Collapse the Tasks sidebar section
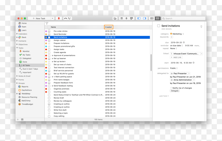The width and height of the screenshot is (222, 141). click(x=17, y=48)
